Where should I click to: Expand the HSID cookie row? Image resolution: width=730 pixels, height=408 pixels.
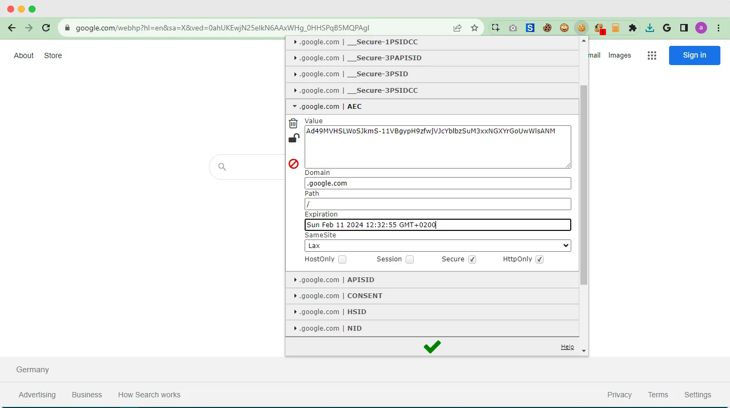pos(432,312)
